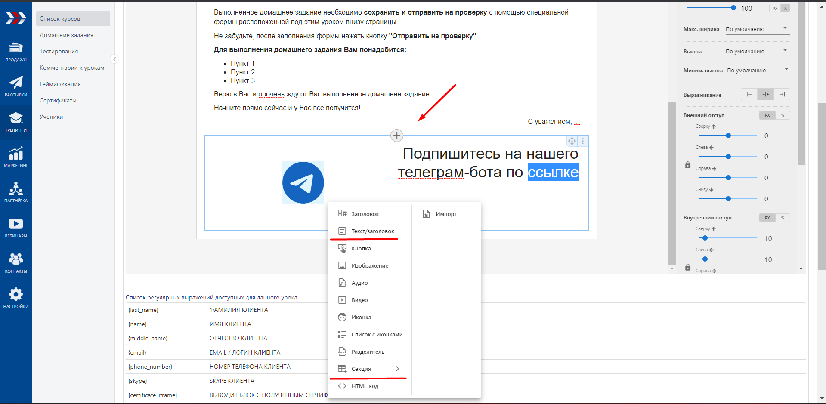The height and width of the screenshot is (404, 826).
Task: Open the Рассылки paper-plane section
Action: 15,86
